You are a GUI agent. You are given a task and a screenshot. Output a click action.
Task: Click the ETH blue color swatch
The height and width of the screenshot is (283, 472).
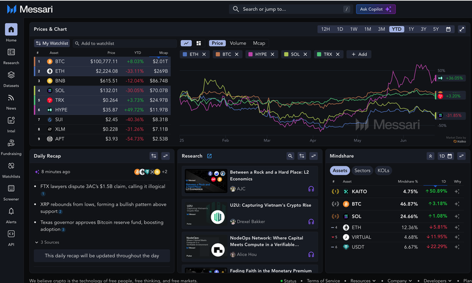[x=185, y=54]
